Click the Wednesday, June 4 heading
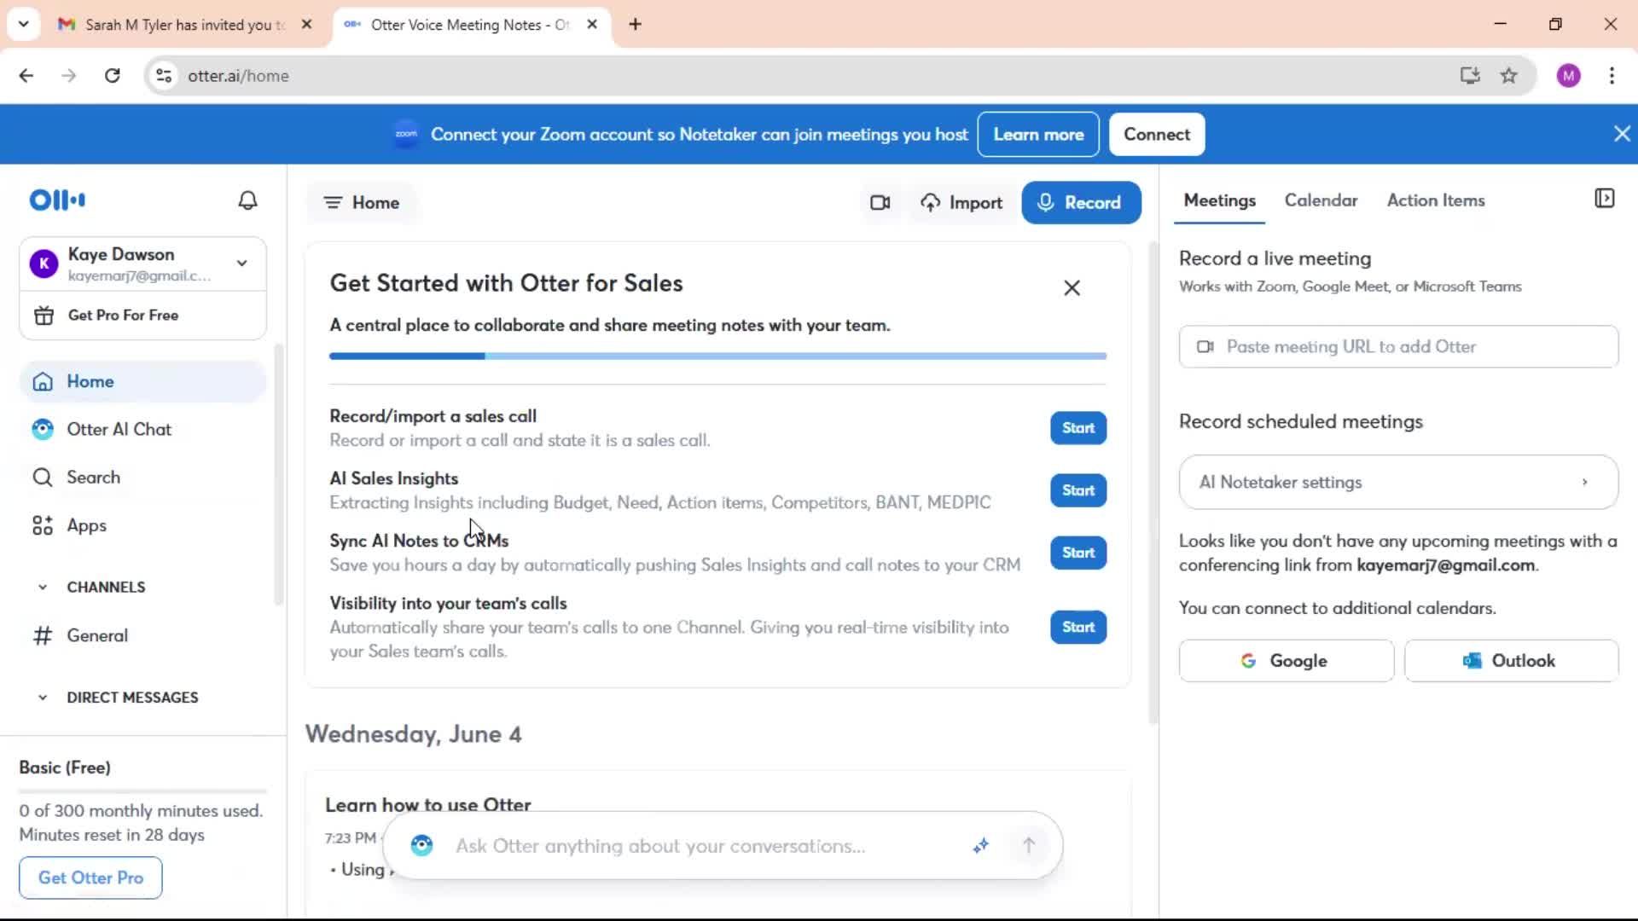The image size is (1638, 921). coord(413,734)
